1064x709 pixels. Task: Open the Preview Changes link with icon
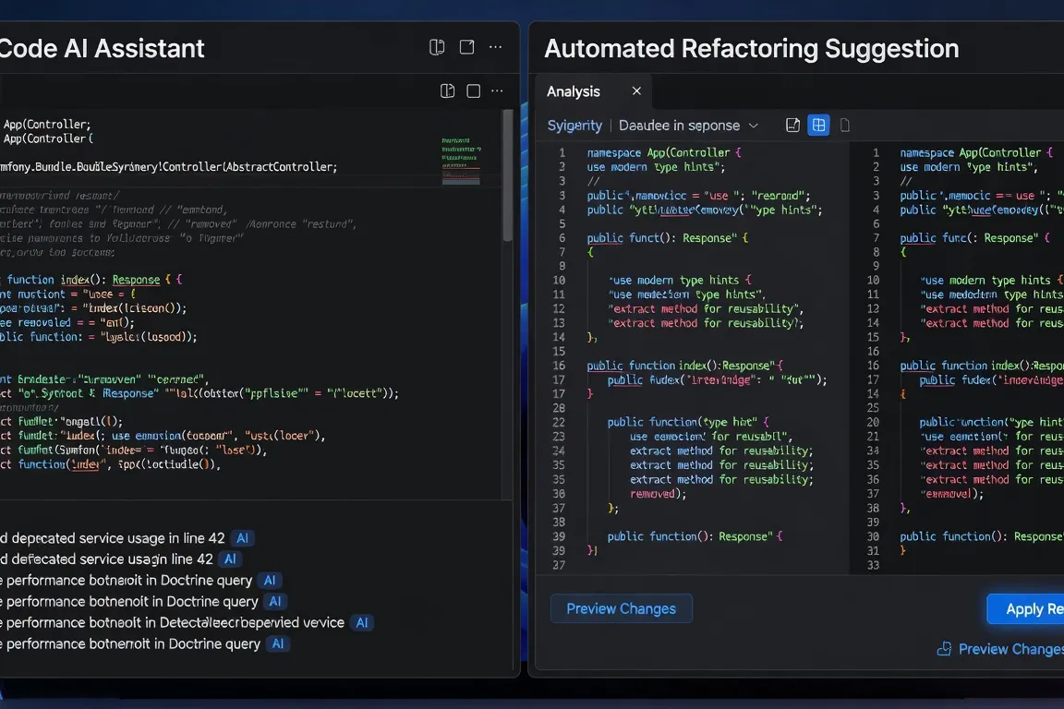click(1000, 649)
